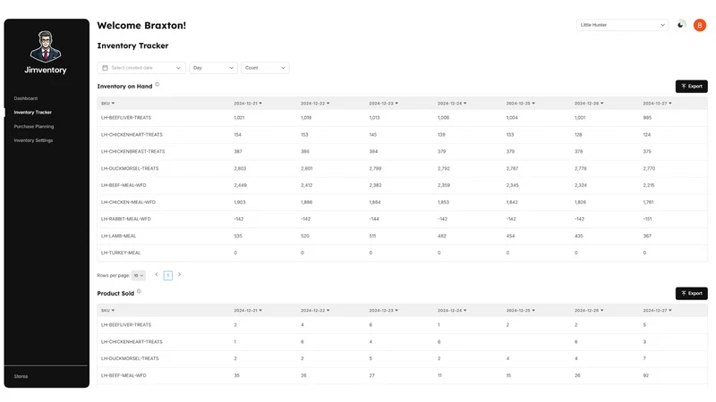Click the Select created date field
This screenshot has height=402, width=716.
click(141, 68)
